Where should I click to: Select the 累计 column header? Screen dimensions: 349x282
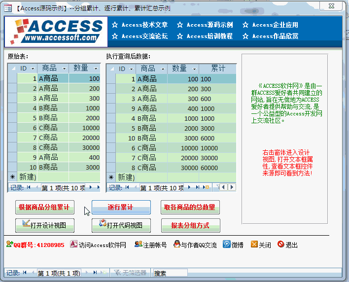pyautogui.click(x=218, y=69)
